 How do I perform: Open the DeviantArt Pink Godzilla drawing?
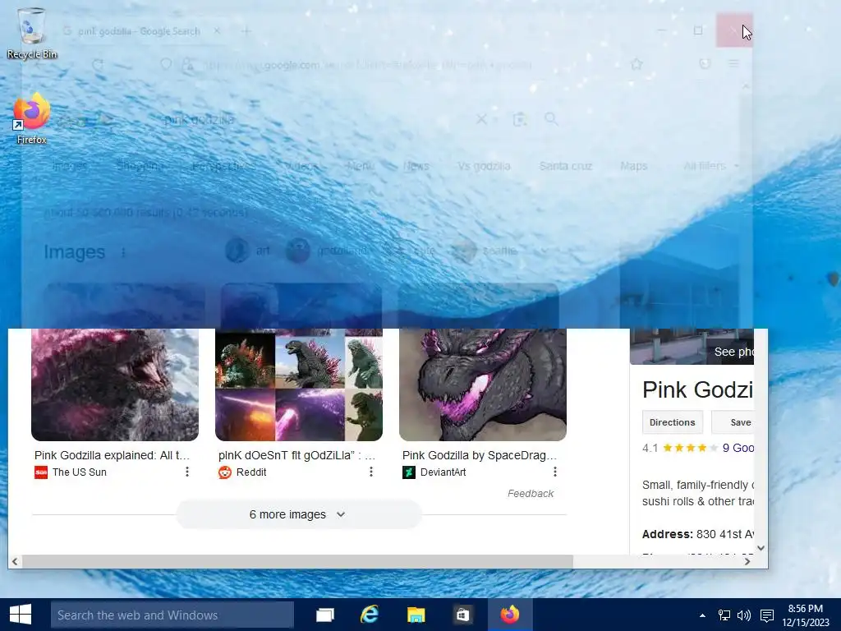pyautogui.click(x=483, y=385)
